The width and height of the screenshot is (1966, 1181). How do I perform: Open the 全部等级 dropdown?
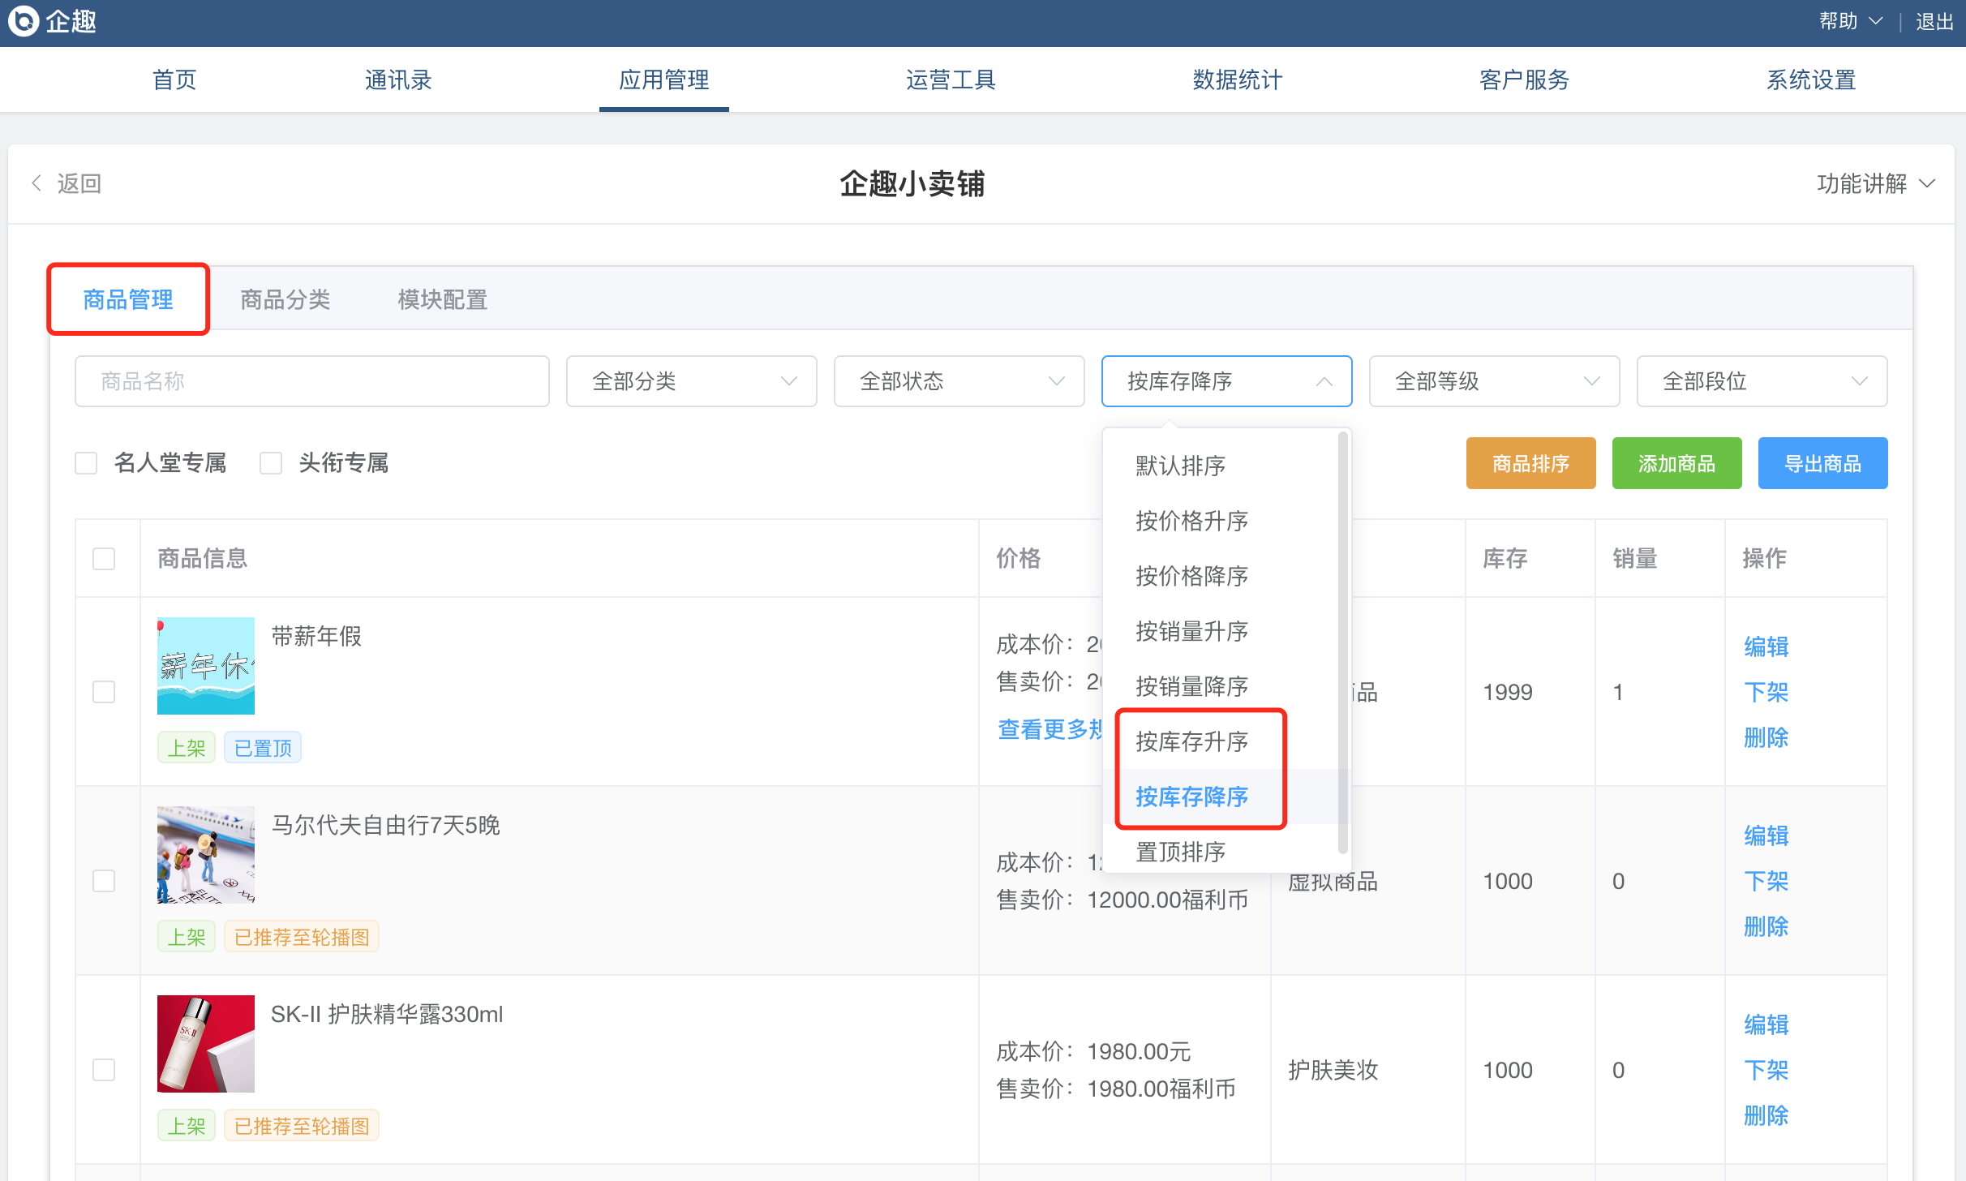[1494, 381]
